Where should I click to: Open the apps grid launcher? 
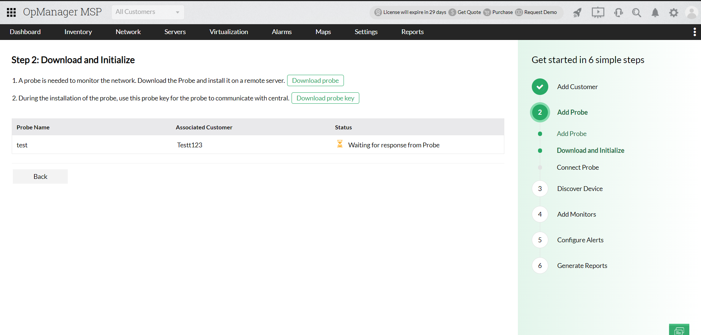(11, 12)
